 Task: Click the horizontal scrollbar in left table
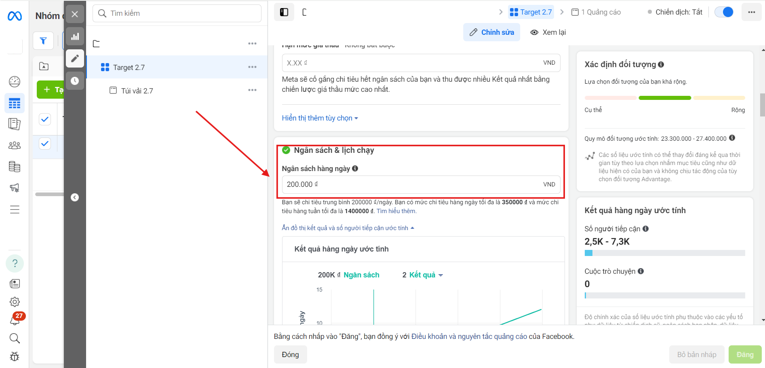point(49,195)
